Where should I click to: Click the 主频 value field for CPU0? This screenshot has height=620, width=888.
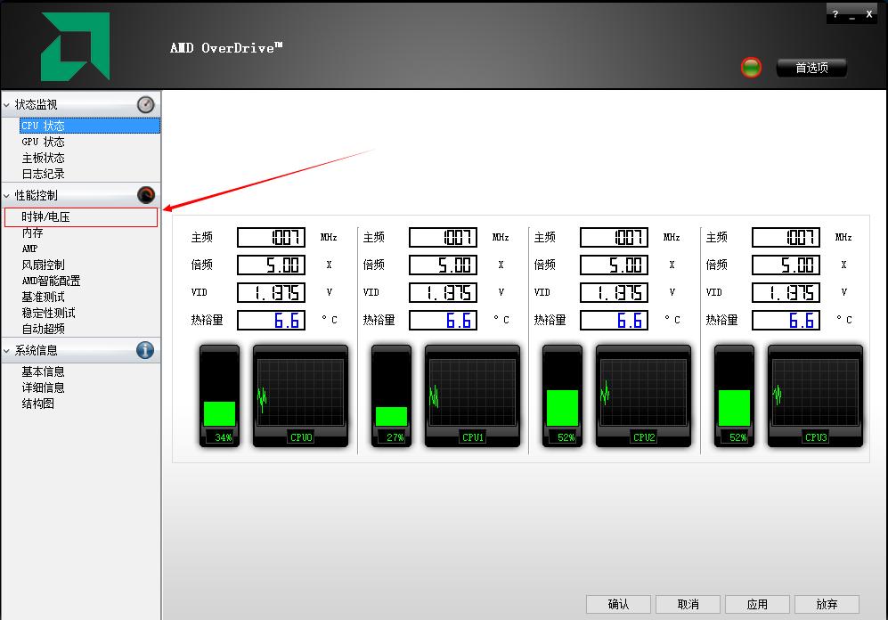click(x=272, y=236)
